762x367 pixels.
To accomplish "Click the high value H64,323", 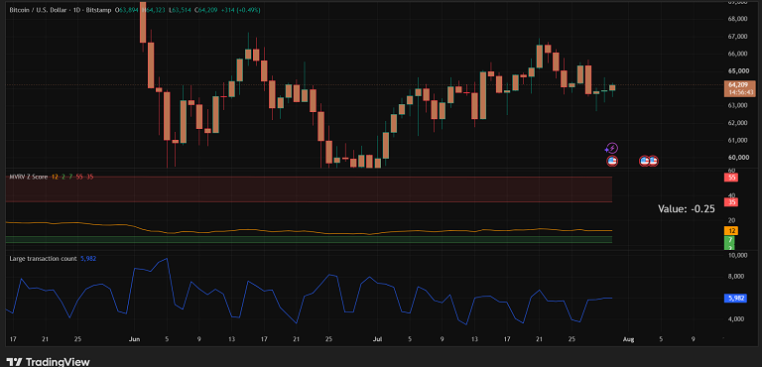I will [153, 9].
